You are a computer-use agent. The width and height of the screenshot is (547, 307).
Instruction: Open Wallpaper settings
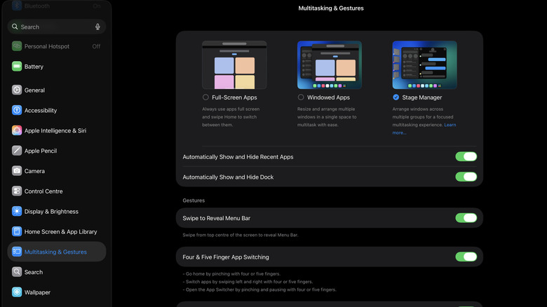57,292
